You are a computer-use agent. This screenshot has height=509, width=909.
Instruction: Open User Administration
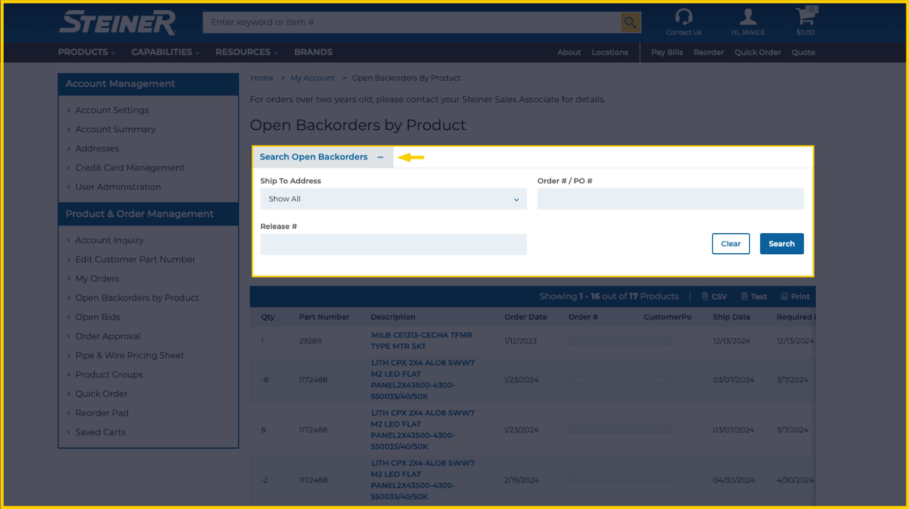(x=118, y=187)
